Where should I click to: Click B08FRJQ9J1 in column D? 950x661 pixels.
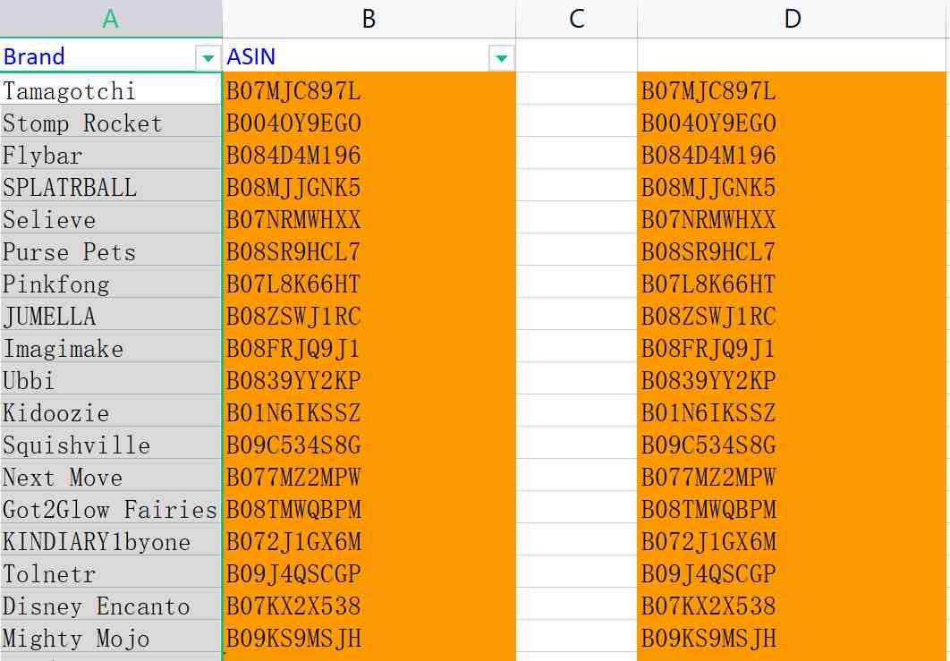pos(792,348)
